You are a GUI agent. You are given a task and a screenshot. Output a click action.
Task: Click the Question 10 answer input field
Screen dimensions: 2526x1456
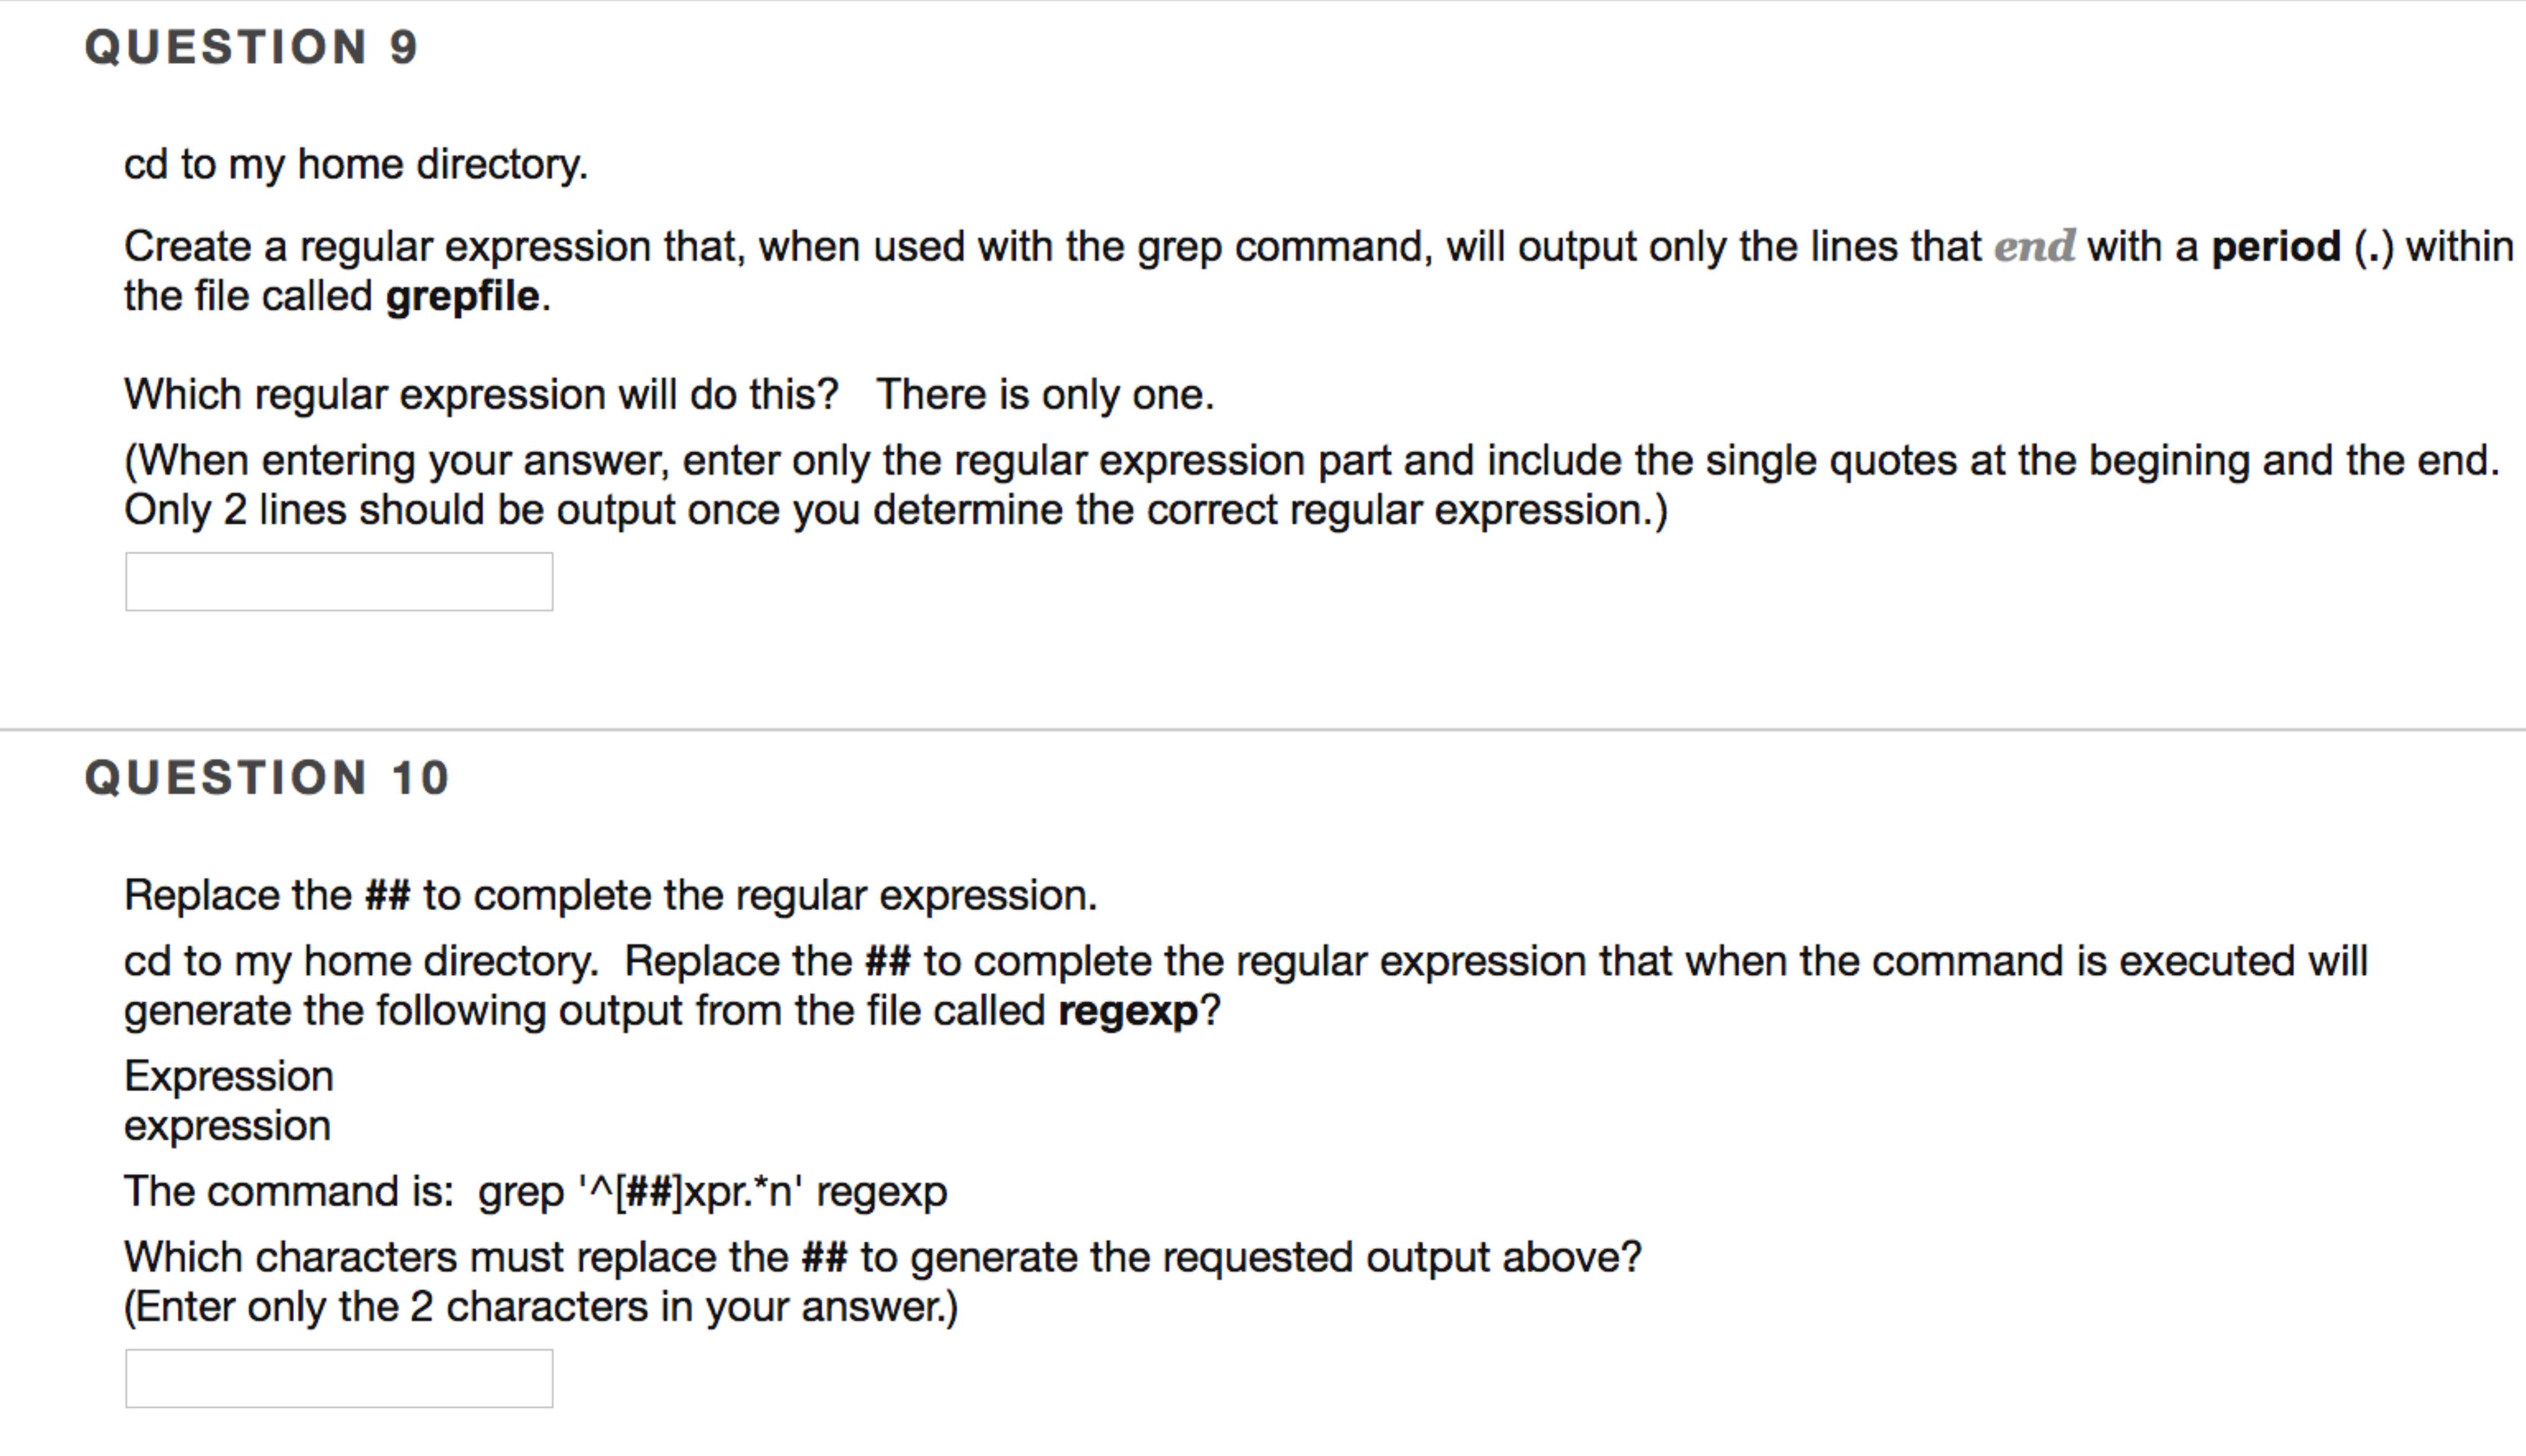(338, 1378)
